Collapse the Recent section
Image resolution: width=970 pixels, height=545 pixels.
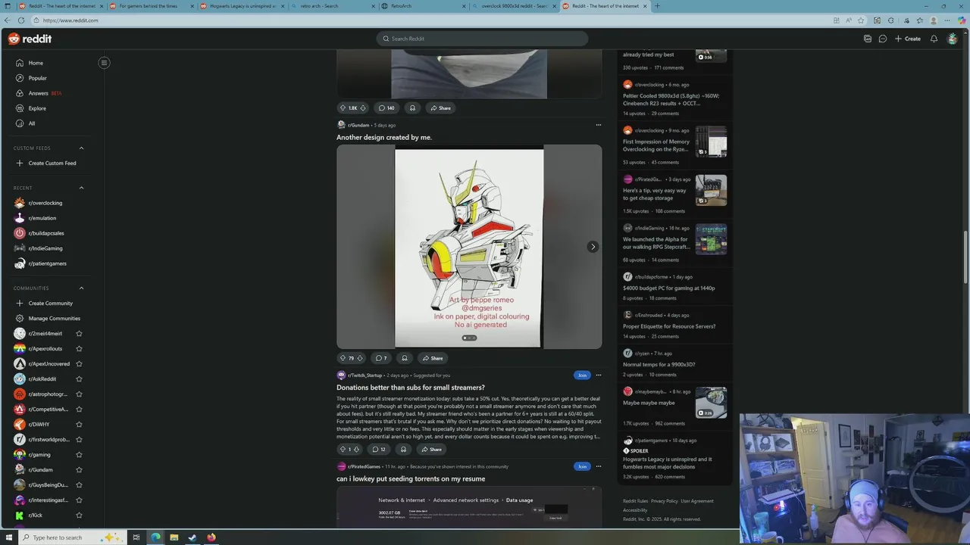[81, 188]
